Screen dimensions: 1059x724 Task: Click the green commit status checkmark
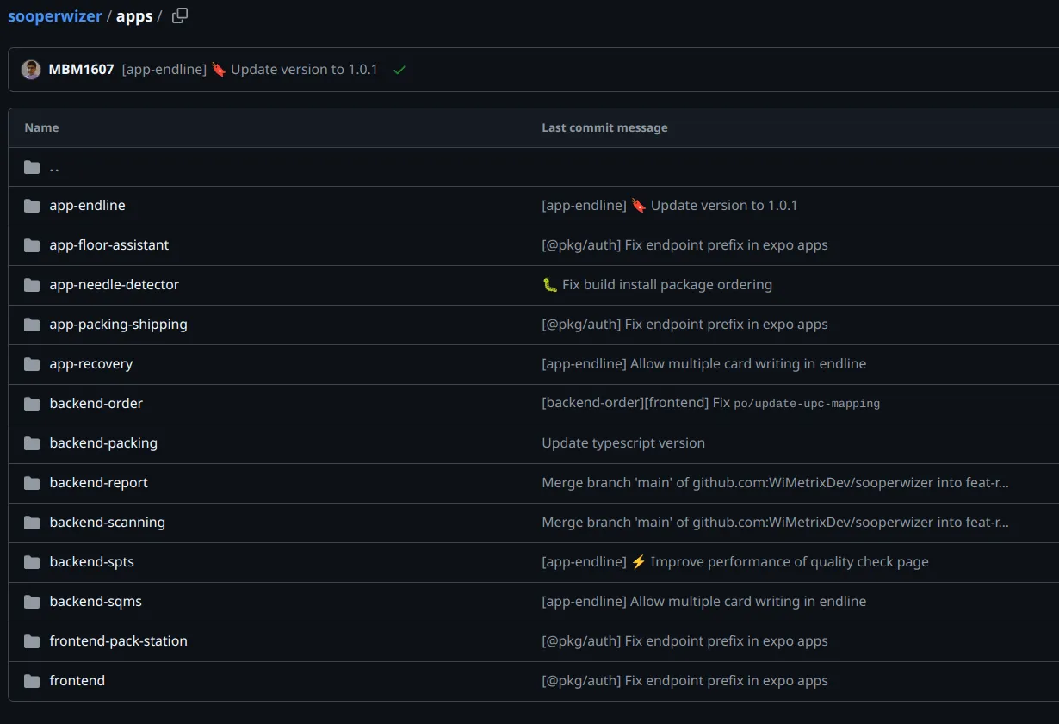point(399,70)
